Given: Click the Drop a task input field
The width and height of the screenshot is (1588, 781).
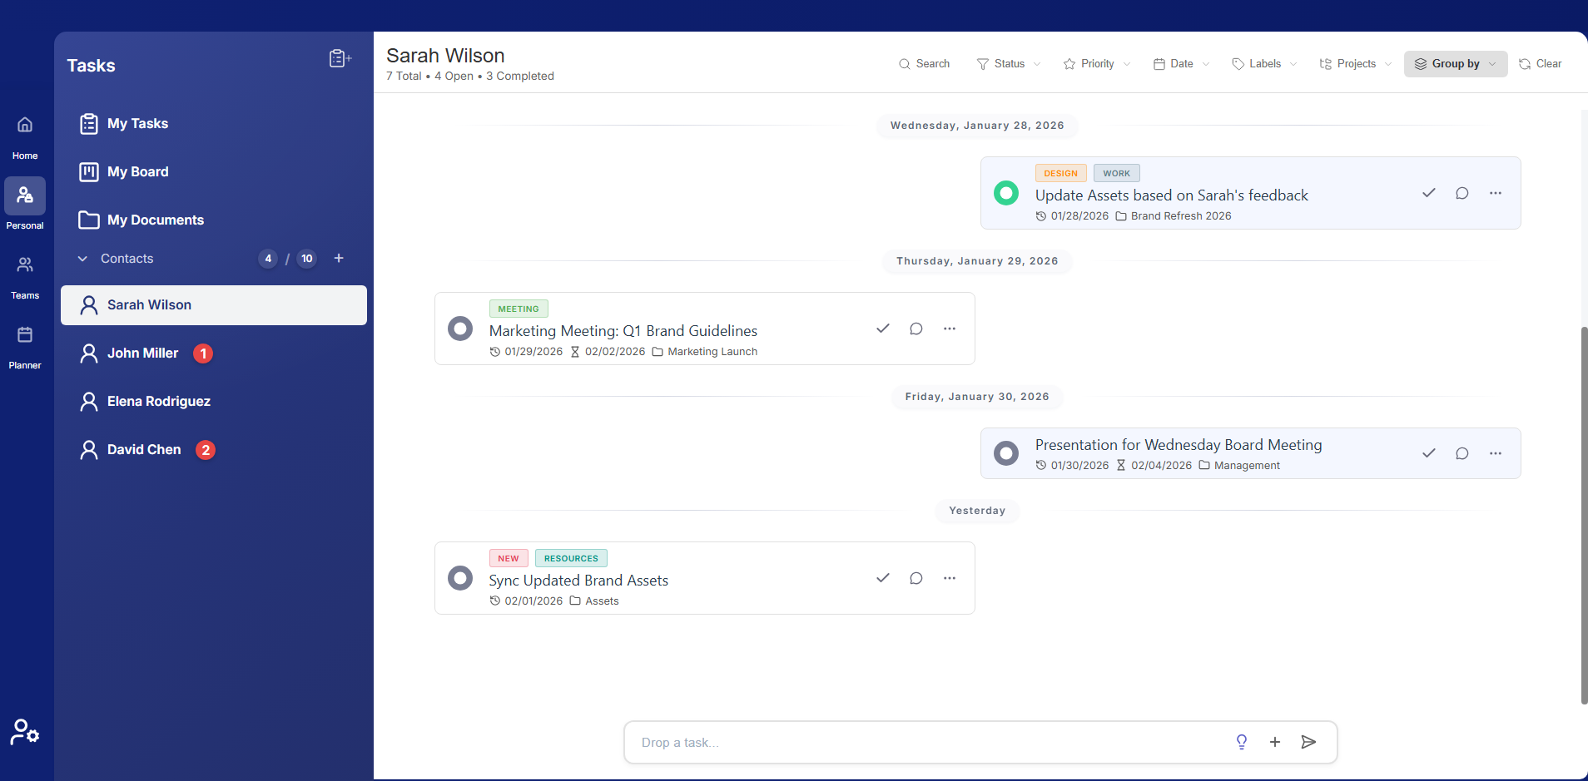Looking at the screenshot, I should click(x=916, y=742).
